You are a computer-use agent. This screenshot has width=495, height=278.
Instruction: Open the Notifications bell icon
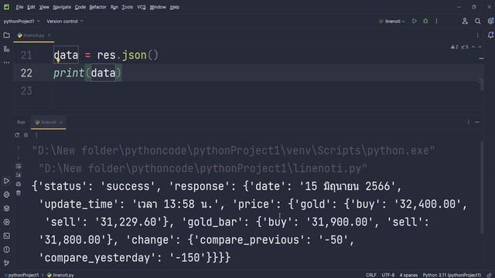[490, 35]
